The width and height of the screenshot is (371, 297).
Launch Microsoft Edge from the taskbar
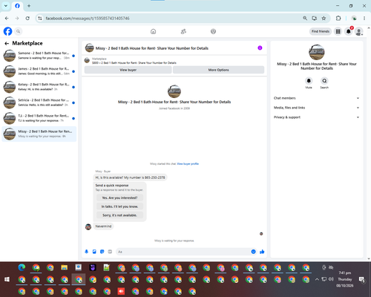point(22,267)
